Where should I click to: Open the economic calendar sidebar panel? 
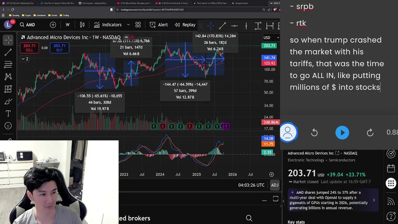[391, 169]
